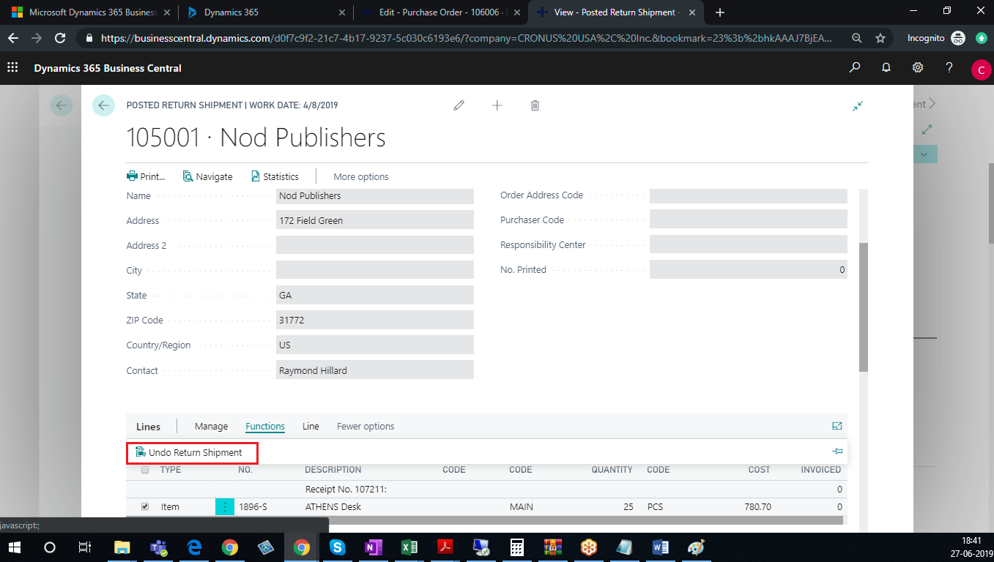
Task: Switch to the Dynamics 365 browser tab
Action: [265, 12]
